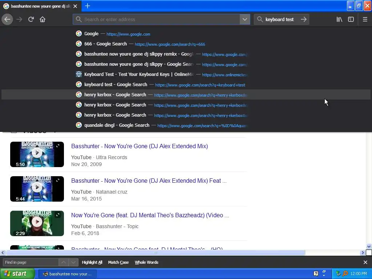Image resolution: width=372 pixels, height=279 pixels.
Task: Click the Find in page field
Action: pos(31,262)
